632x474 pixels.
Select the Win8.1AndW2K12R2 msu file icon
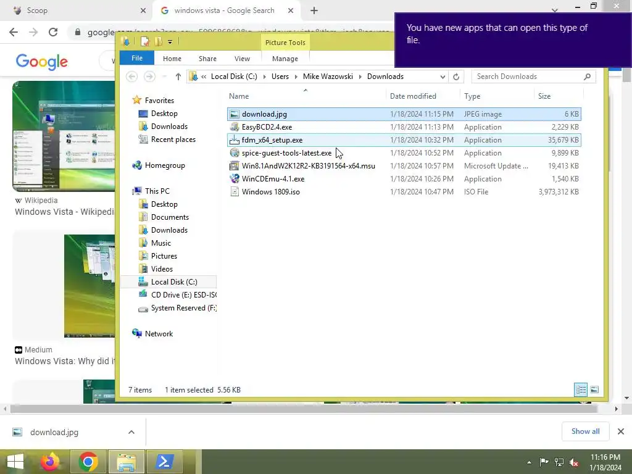tap(234, 165)
